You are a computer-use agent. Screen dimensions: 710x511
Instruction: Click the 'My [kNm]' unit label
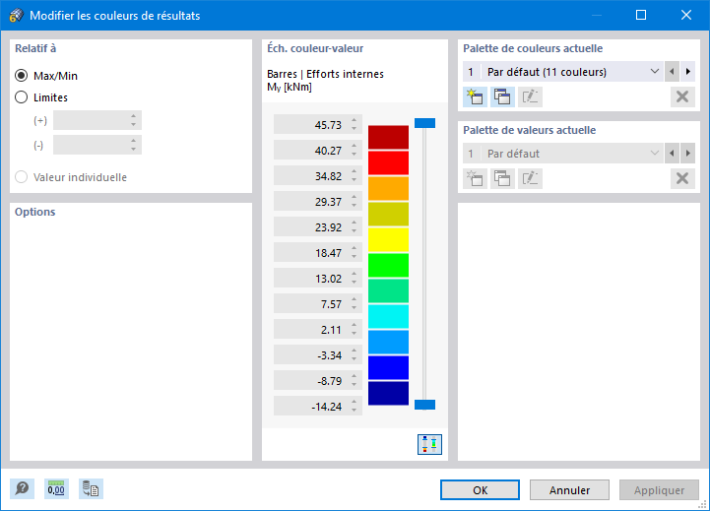tap(290, 87)
